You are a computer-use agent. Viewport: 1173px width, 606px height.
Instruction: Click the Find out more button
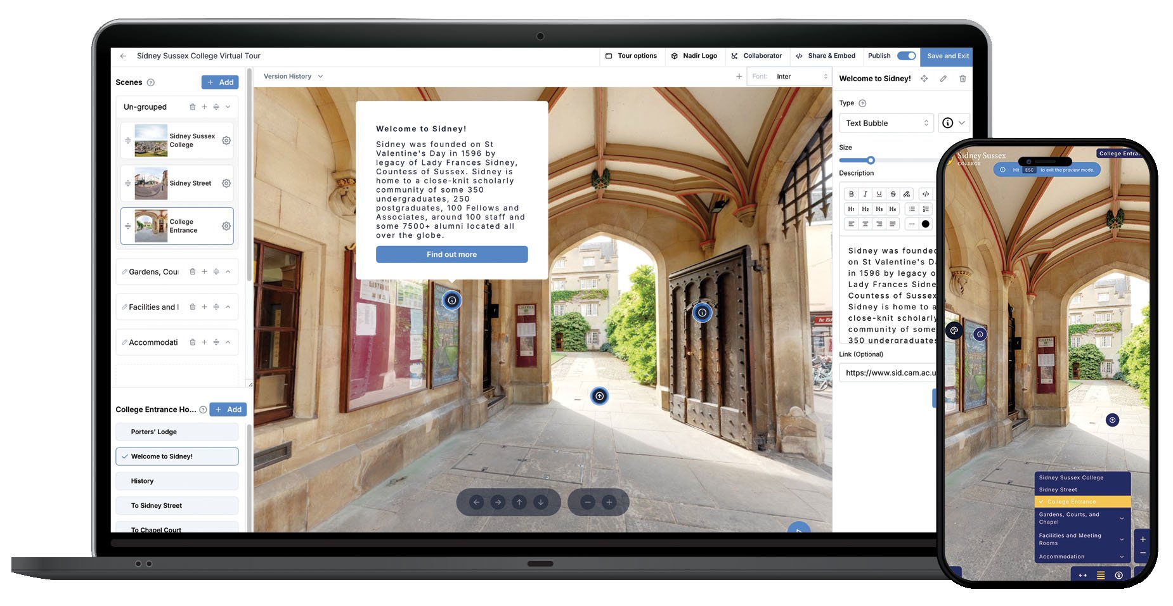pyautogui.click(x=451, y=254)
